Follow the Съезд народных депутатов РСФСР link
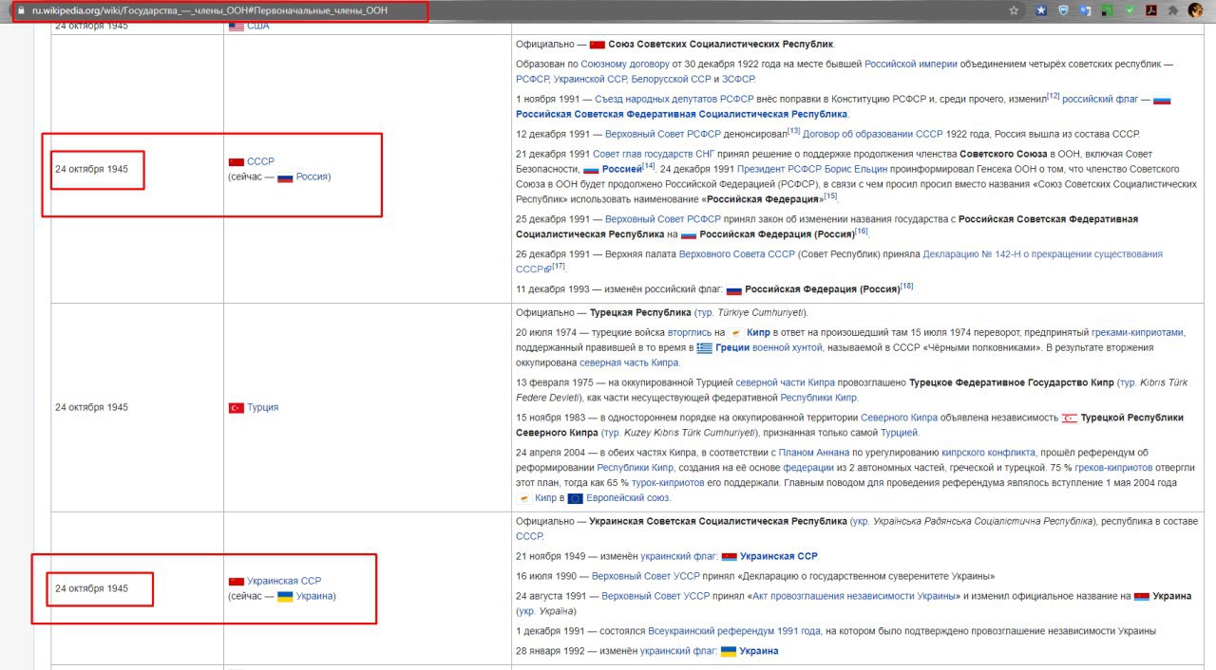 [674, 99]
